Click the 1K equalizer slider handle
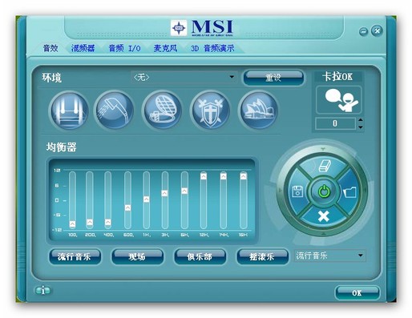 coord(146,199)
